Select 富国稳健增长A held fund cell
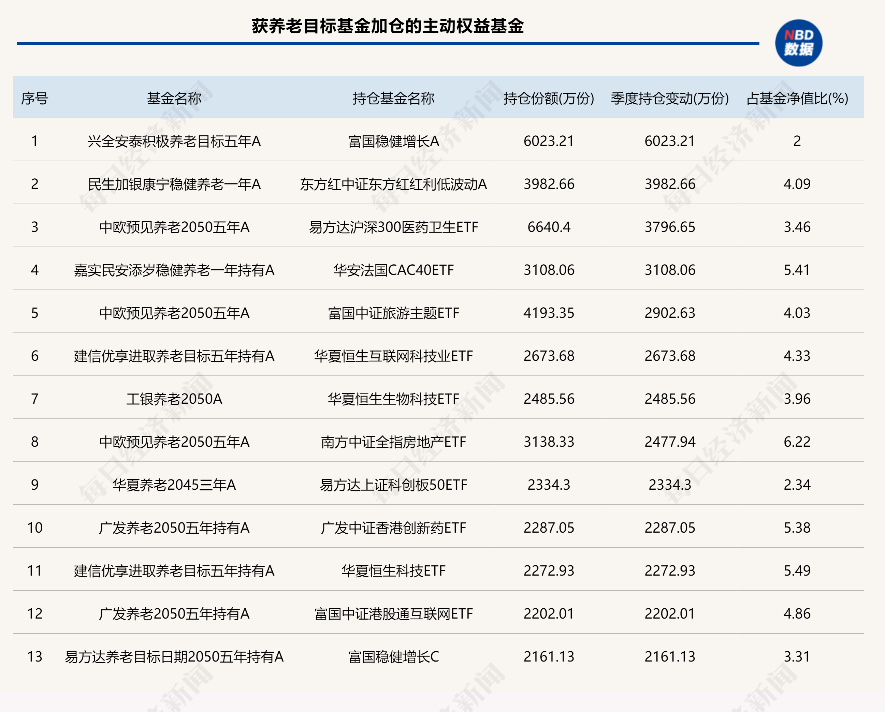 click(x=393, y=141)
